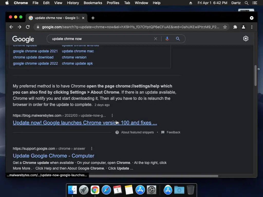This screenshot has width=263, height=197.
Task: Open the File menu
Action: click(35, 3)
